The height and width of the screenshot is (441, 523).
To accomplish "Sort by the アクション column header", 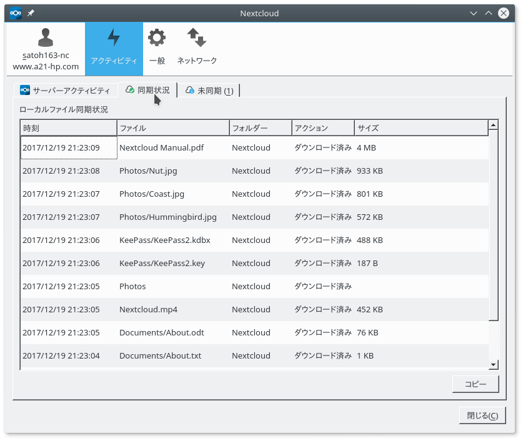I will (323, 128).
